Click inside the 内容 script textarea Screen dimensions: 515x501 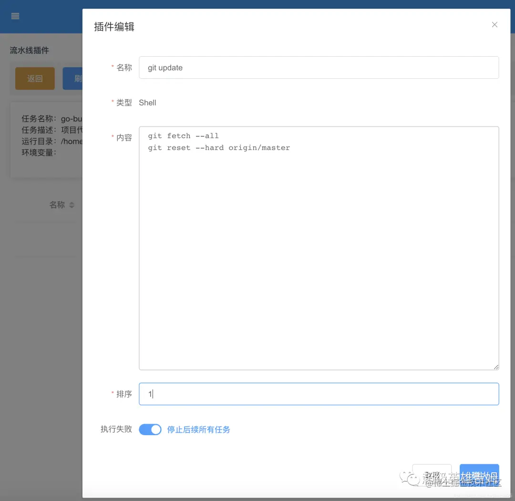[319, 248]
